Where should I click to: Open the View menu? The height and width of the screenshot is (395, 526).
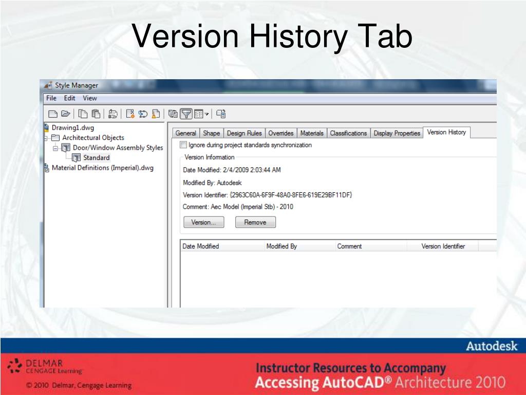tap(90, 98)
